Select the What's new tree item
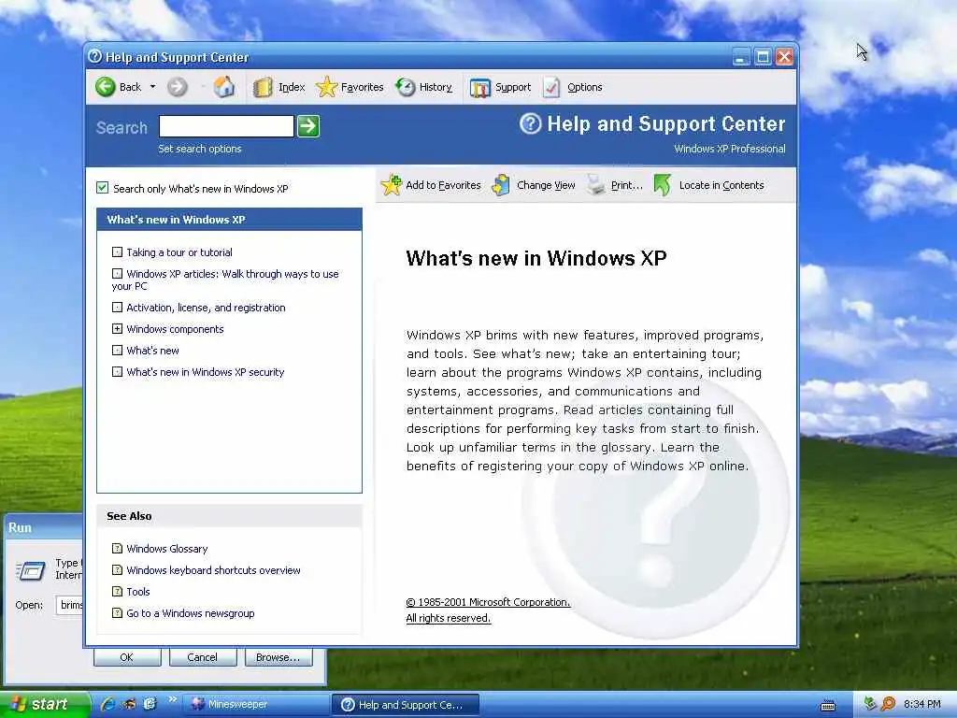The height and width of the screenshot is (718, 957). click(x=152, y=351)
